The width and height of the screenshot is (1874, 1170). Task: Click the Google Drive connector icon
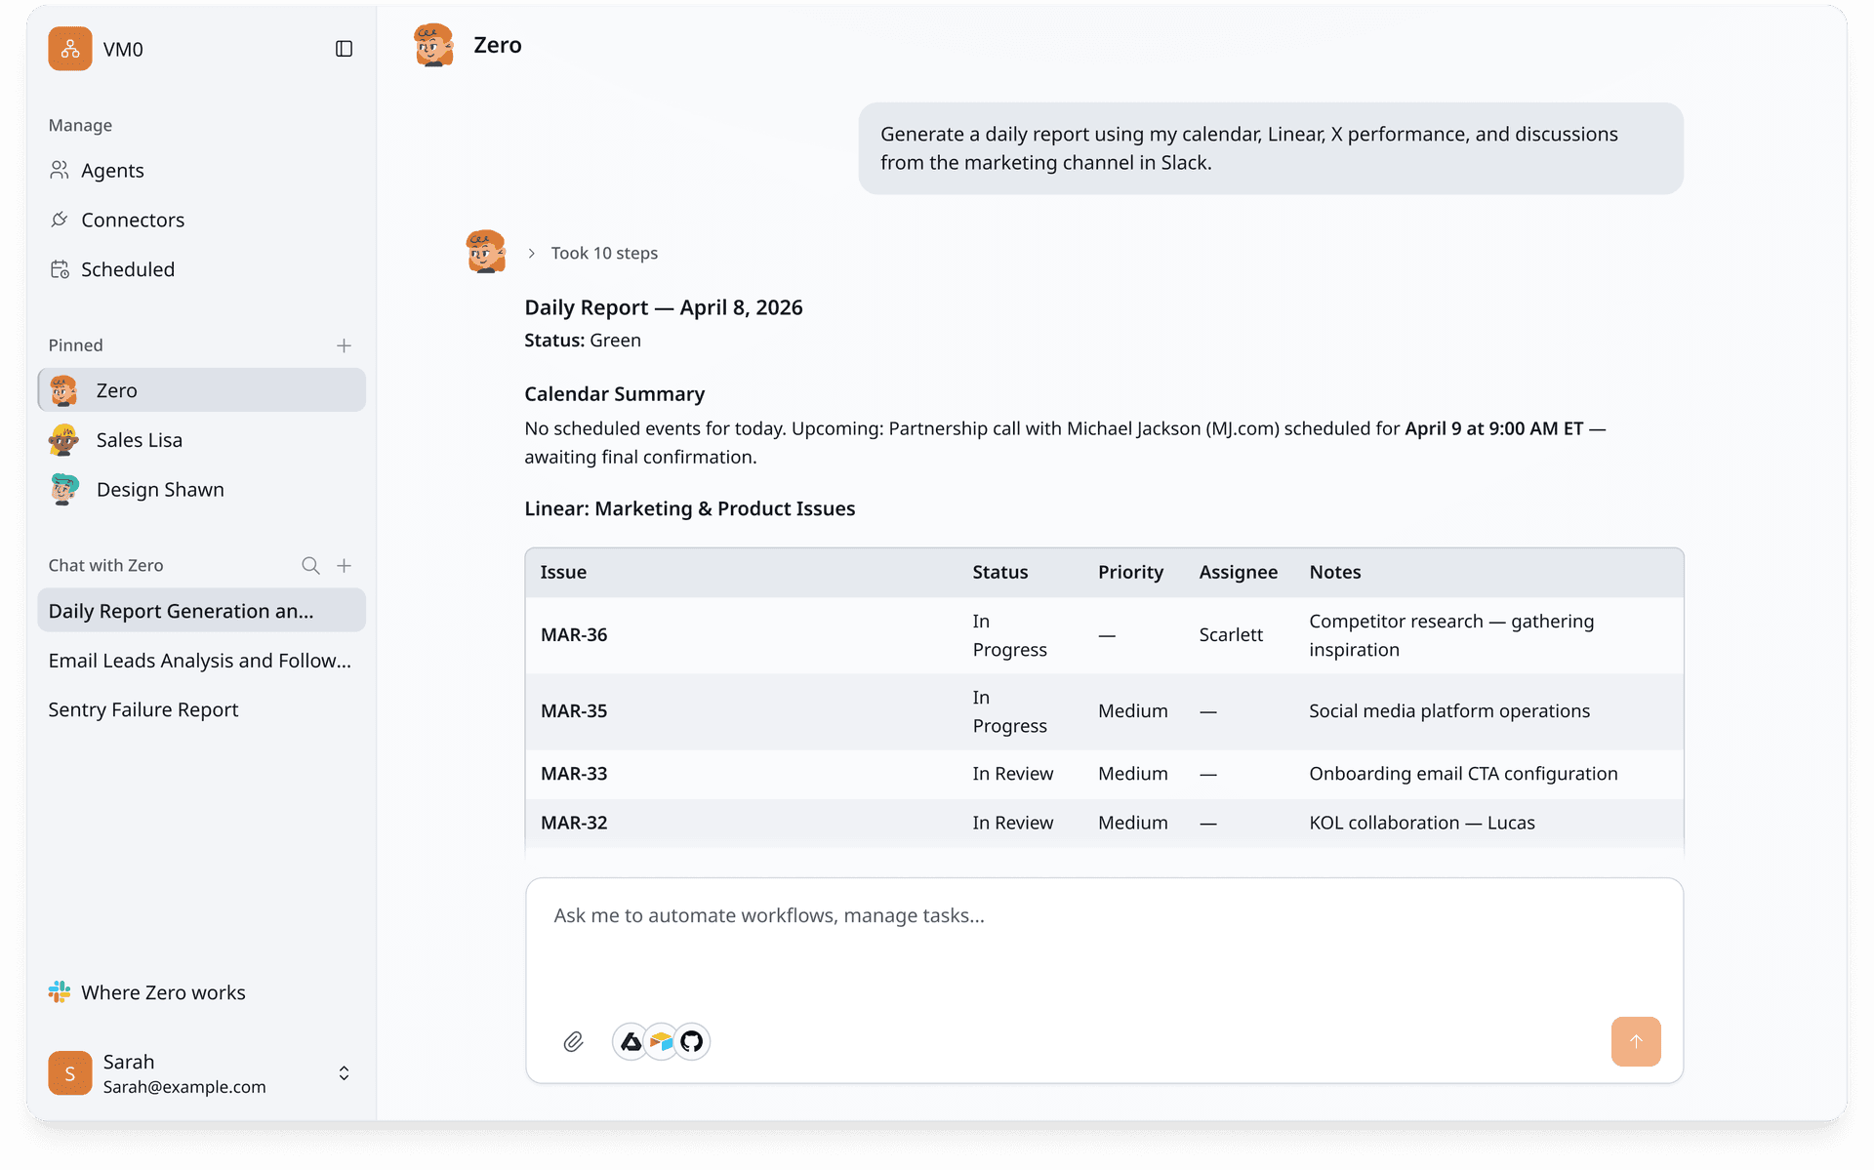tap(631, 1042)
